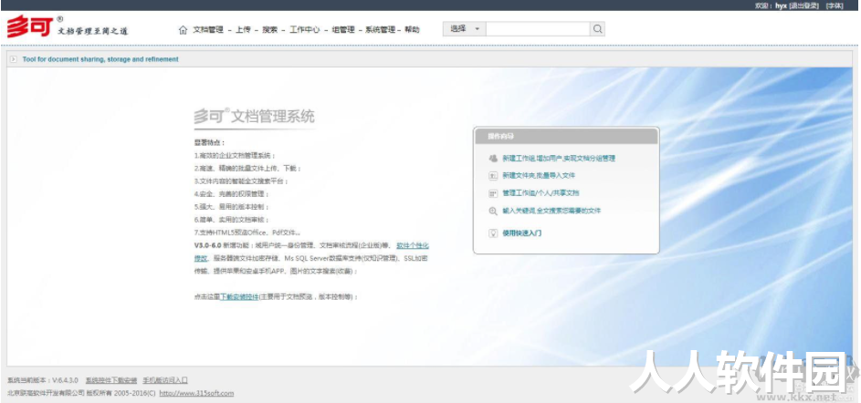Click the lightbulb icon beside 使用快速入门
This screenshot has width=861, height=403.
click(x=492, y=233)
